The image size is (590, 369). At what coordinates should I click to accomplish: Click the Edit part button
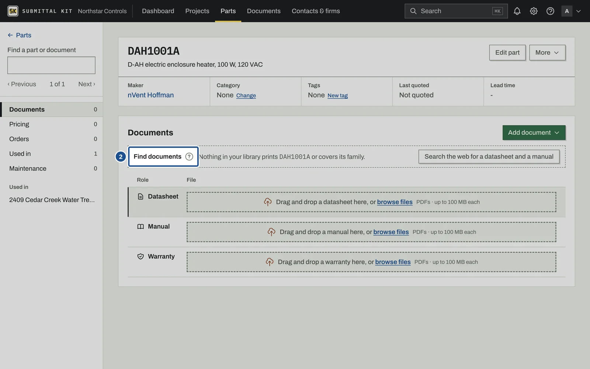507,52
